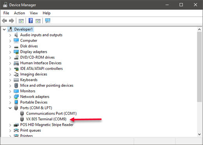Click the Network adapters icon
Image resolution: width=203 pixels, height=145 pixels.
(16, 97)
